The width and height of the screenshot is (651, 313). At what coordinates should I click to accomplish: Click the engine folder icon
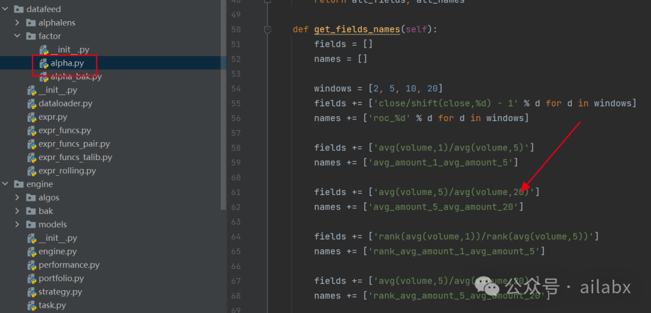(x=19, y=184)
